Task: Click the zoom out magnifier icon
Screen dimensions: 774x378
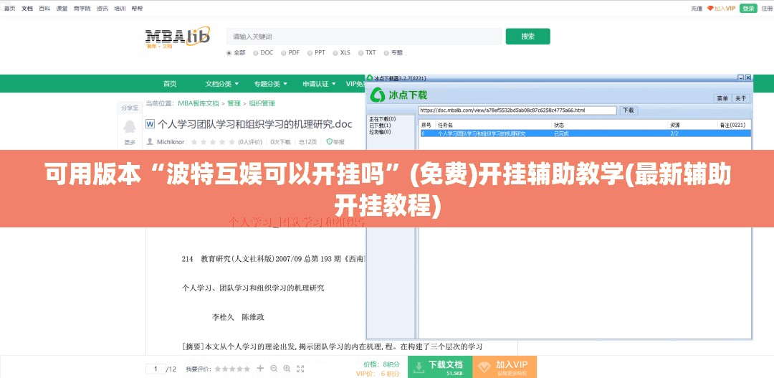Action: coord(274,369)
